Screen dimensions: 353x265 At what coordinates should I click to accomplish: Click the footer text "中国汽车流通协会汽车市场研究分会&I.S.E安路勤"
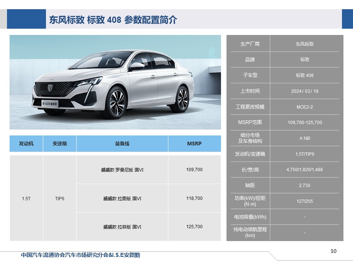(81, 255)
